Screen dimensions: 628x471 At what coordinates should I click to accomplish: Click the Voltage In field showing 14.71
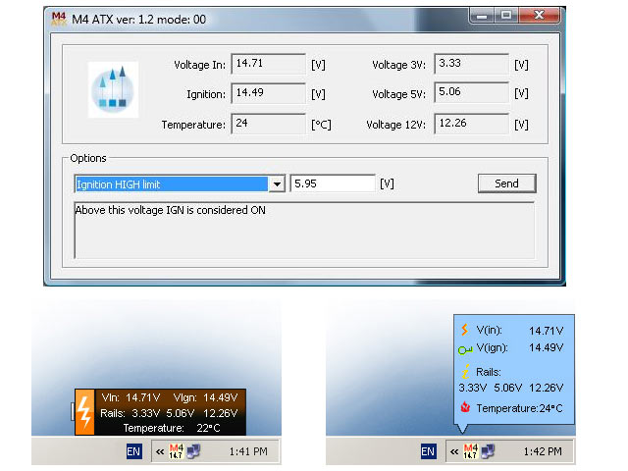pos(268,64)
